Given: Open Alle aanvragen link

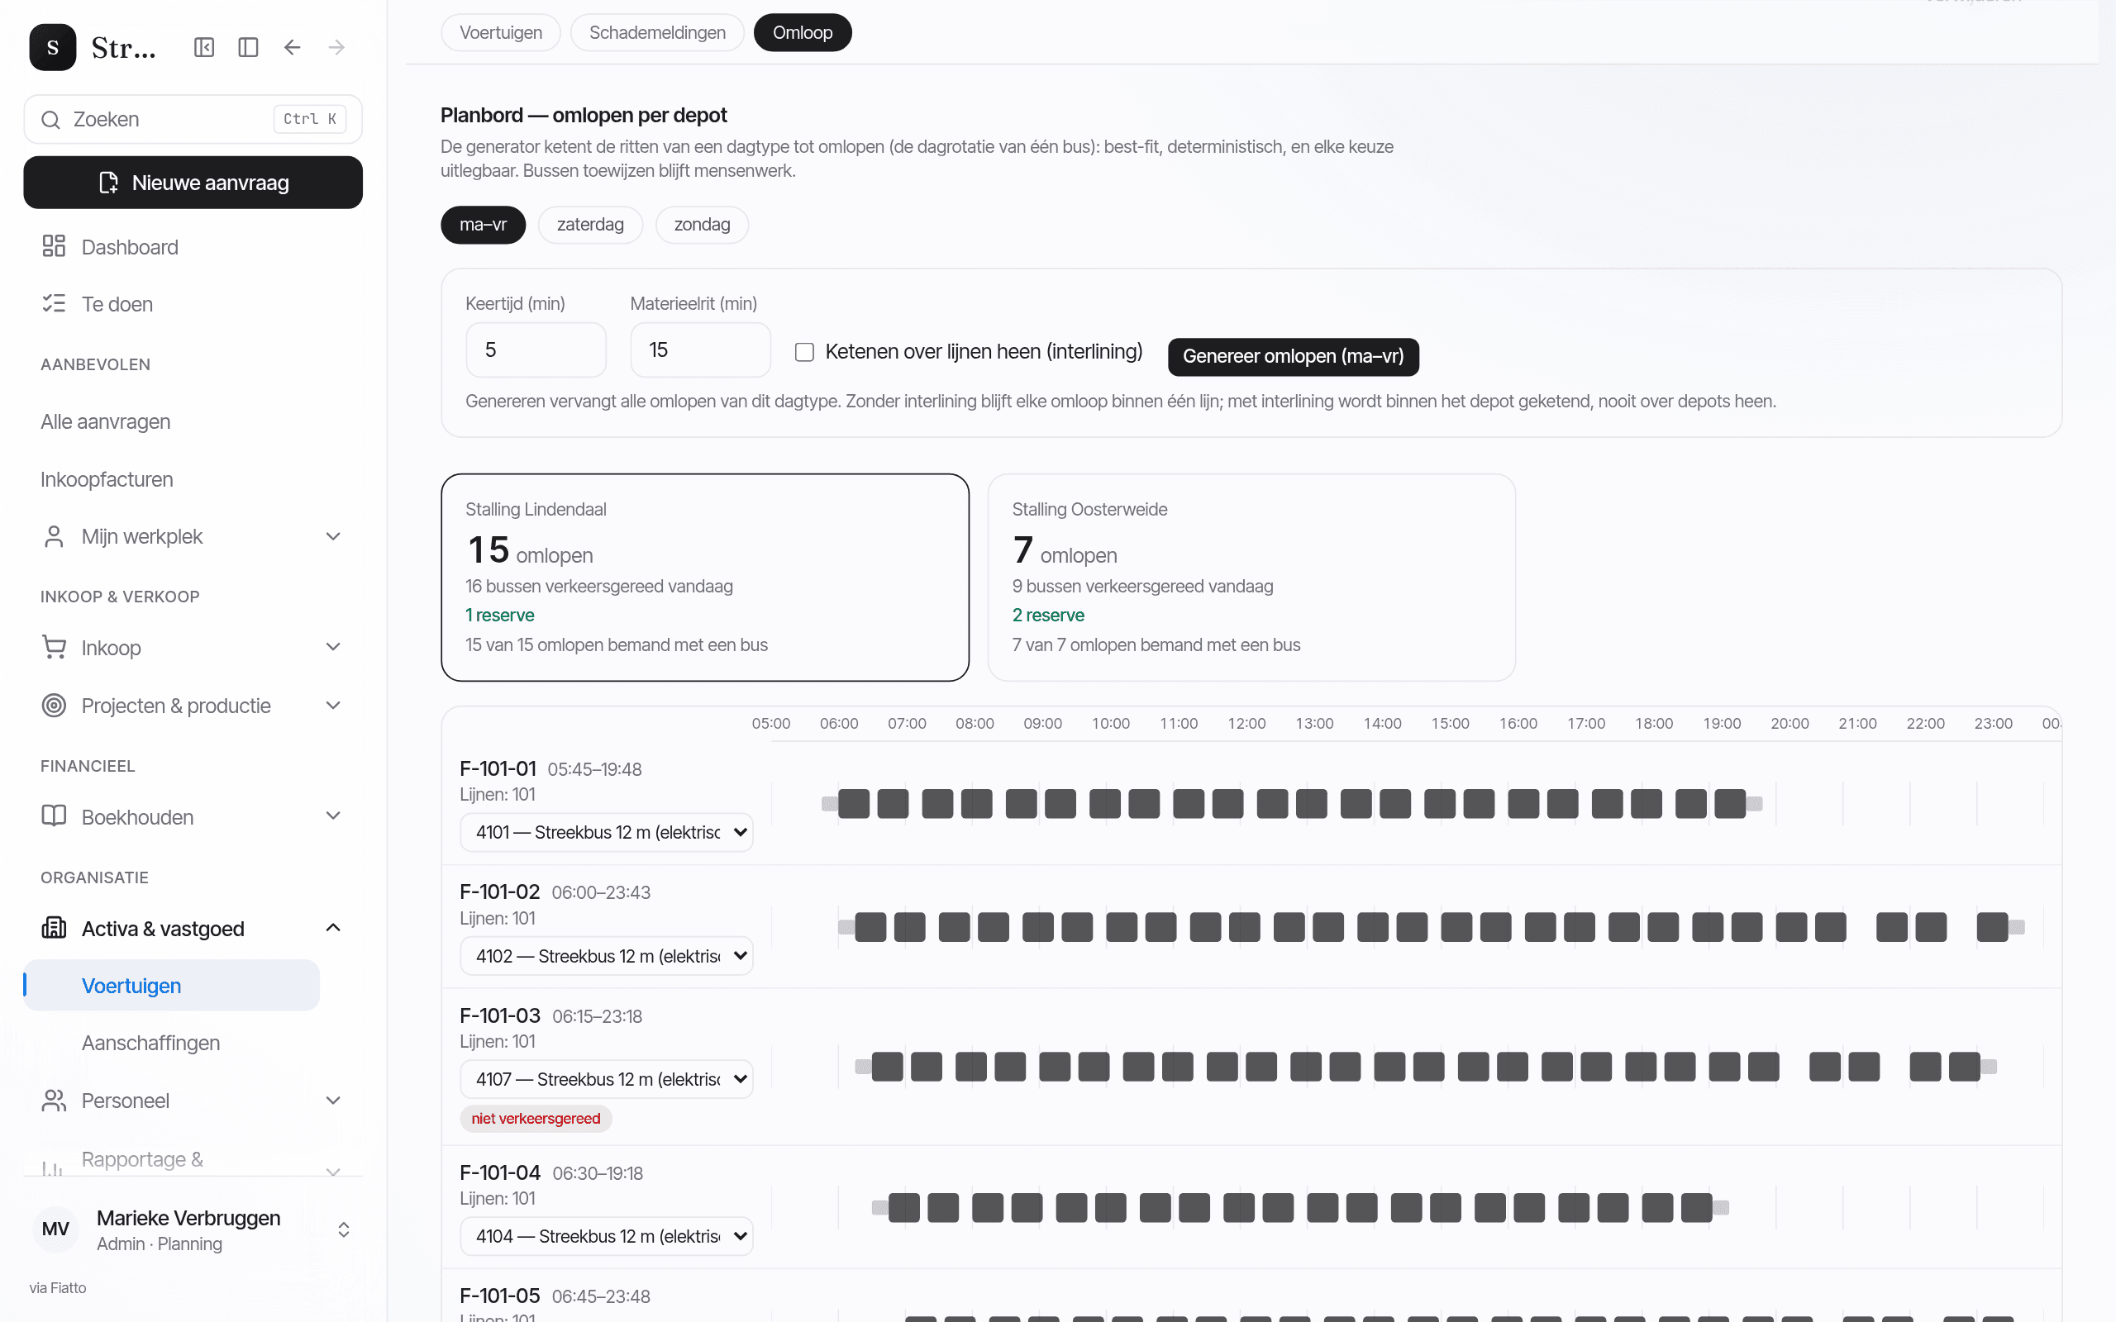Looking at the screenshot, I should click(x=106, y=421).
